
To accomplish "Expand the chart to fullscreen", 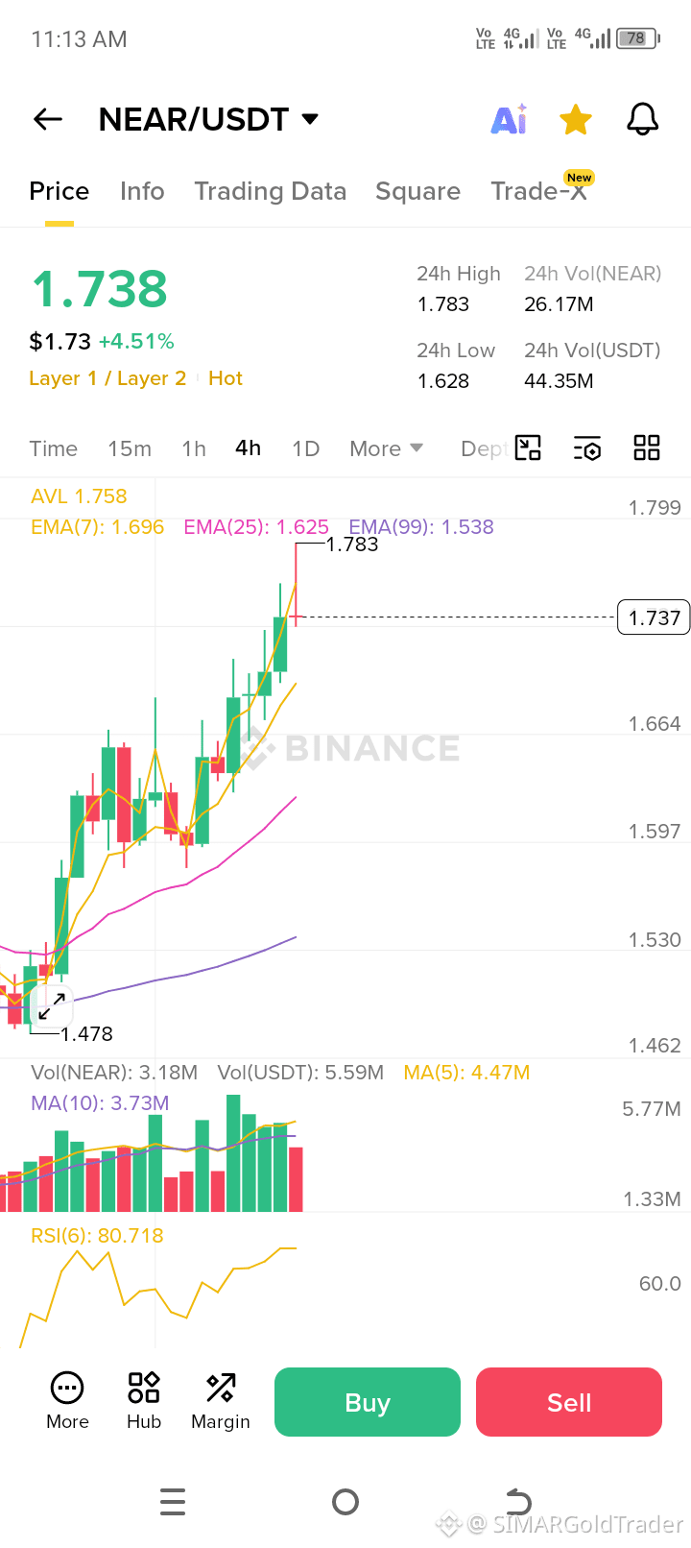I will [x=52, y=1006].
